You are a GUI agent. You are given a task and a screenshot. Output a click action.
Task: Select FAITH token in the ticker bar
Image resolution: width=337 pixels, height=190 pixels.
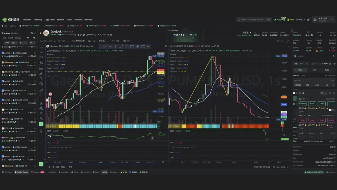[29, 26]
